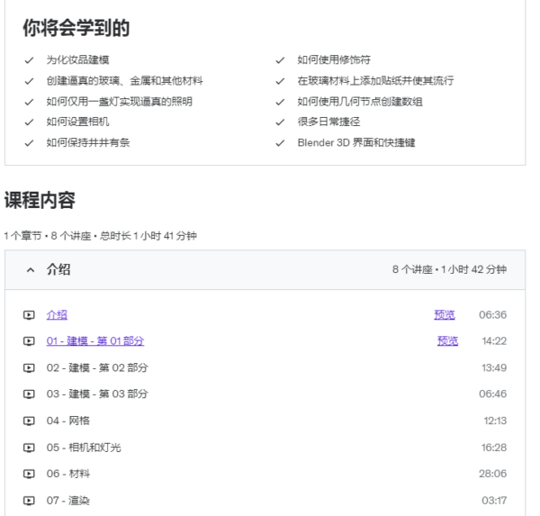
Task: Click learning item 如何使用几何节点创建数组
Action: pos(360,102)
